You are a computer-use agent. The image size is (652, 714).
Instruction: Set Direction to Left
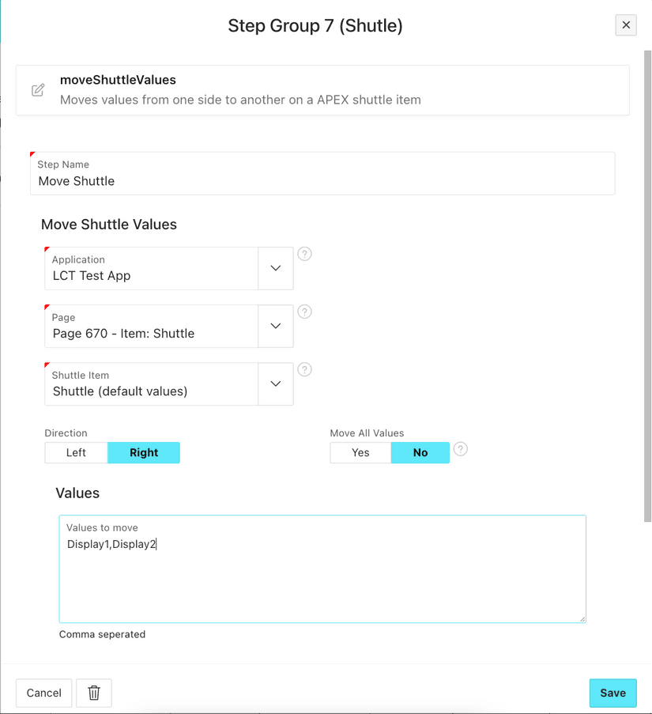click(76, 452)
